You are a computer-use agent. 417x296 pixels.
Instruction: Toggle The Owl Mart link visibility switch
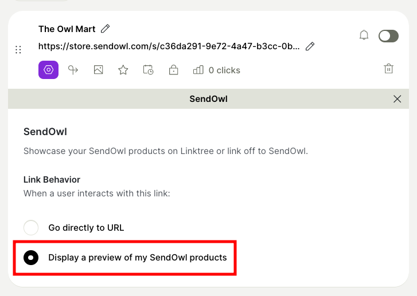[x=388, y=36]
